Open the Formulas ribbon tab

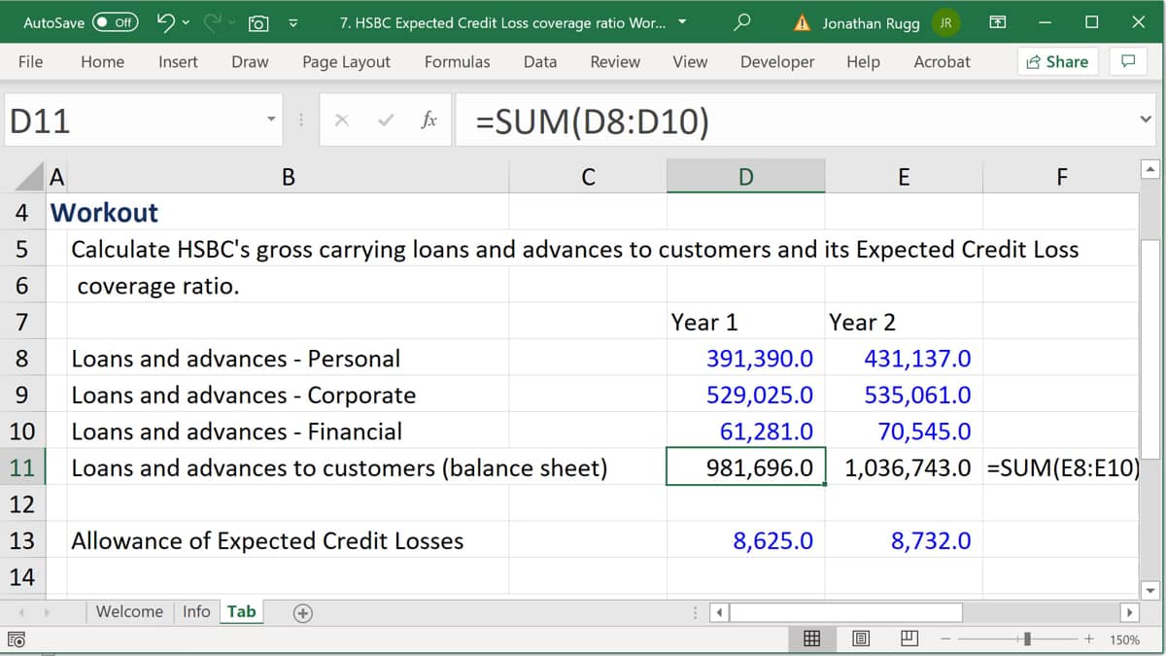[x=457, y=61]
